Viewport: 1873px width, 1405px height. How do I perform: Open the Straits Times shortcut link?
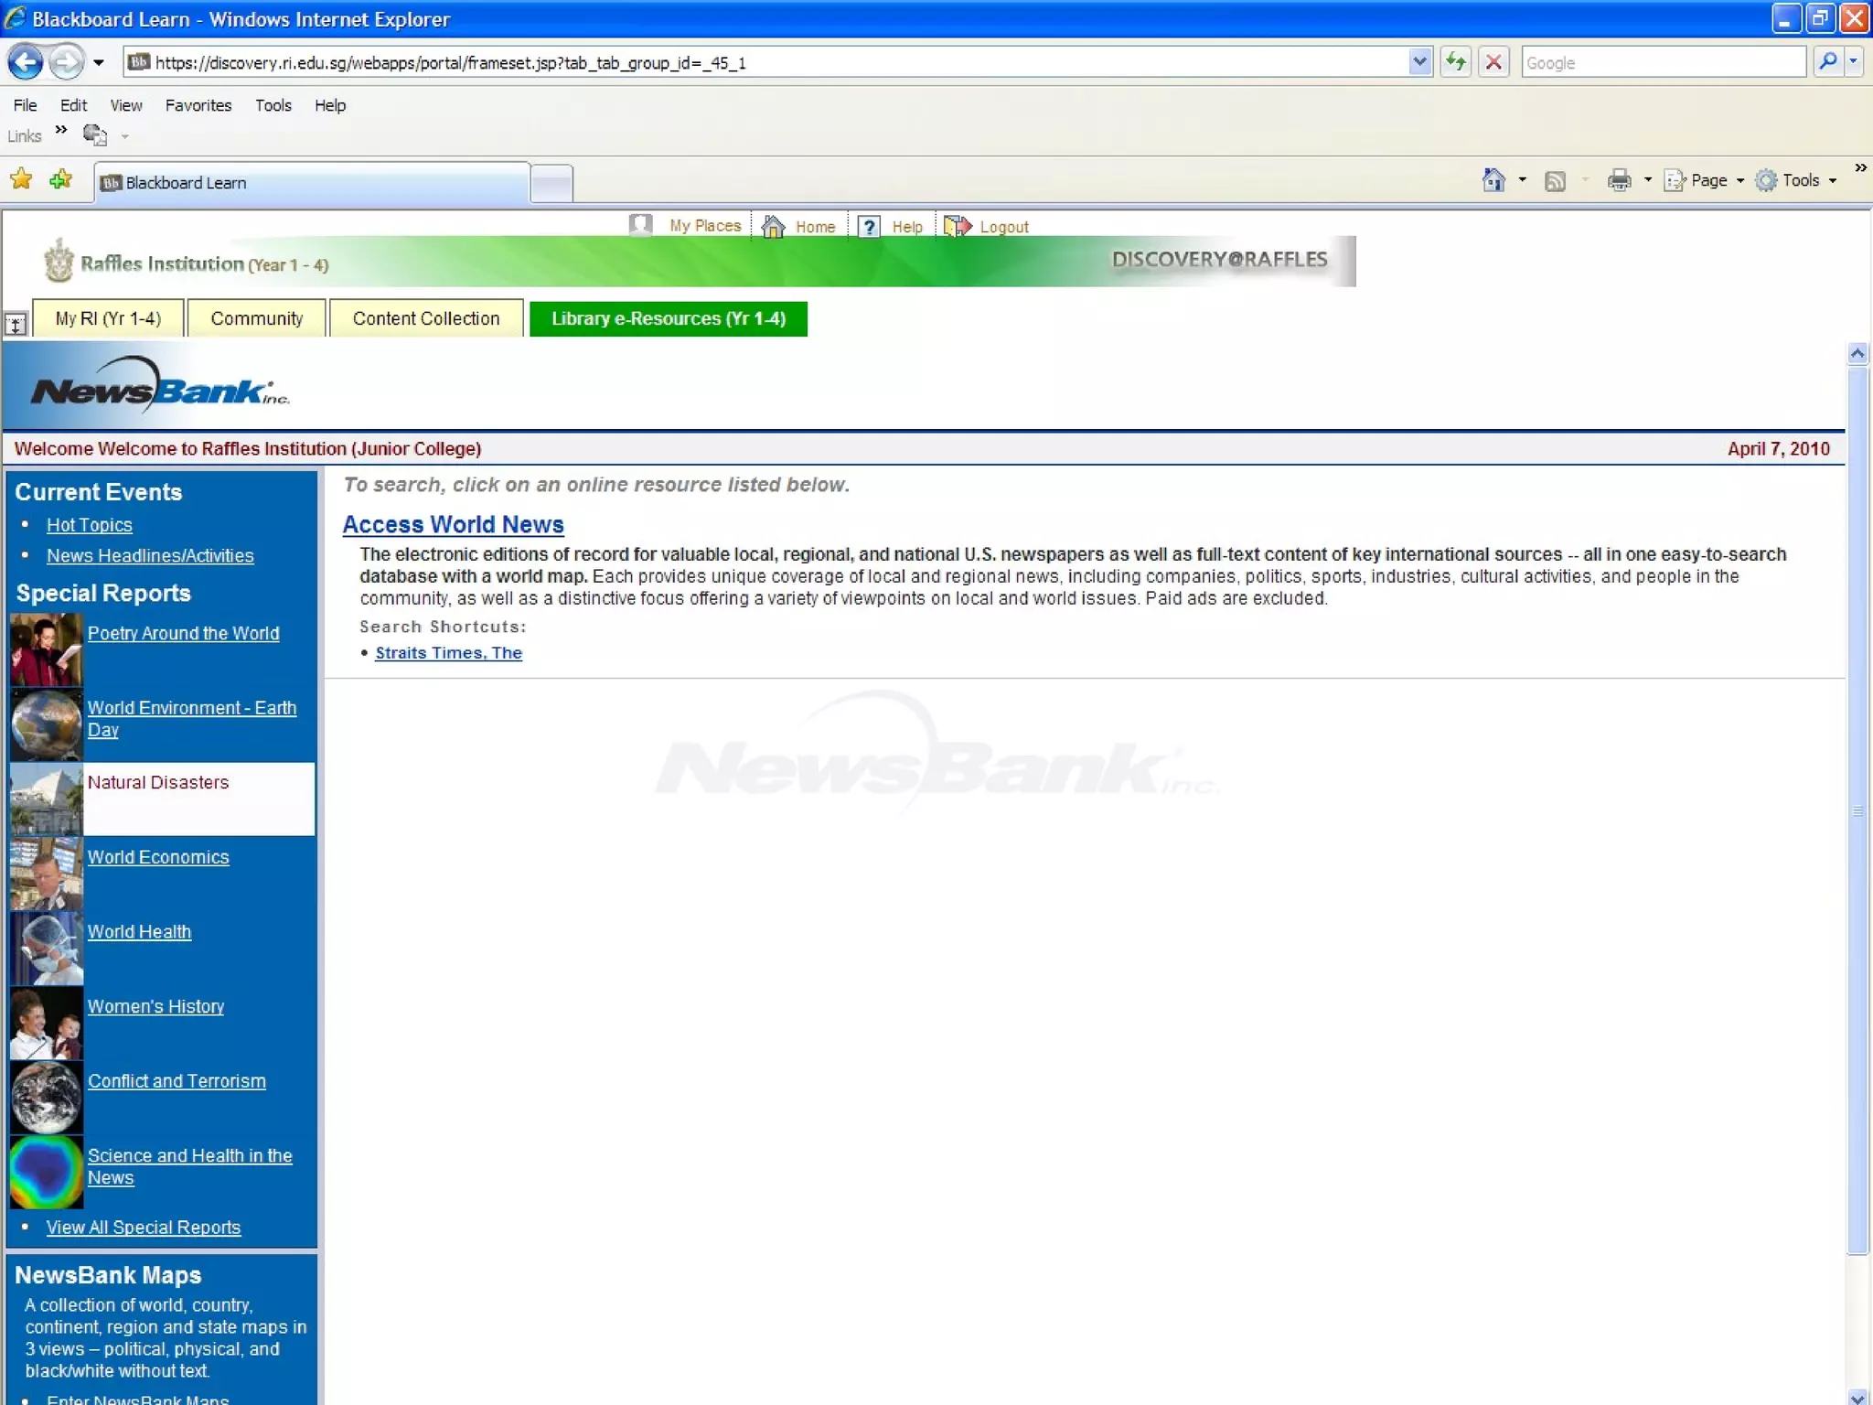click(448, 653)
